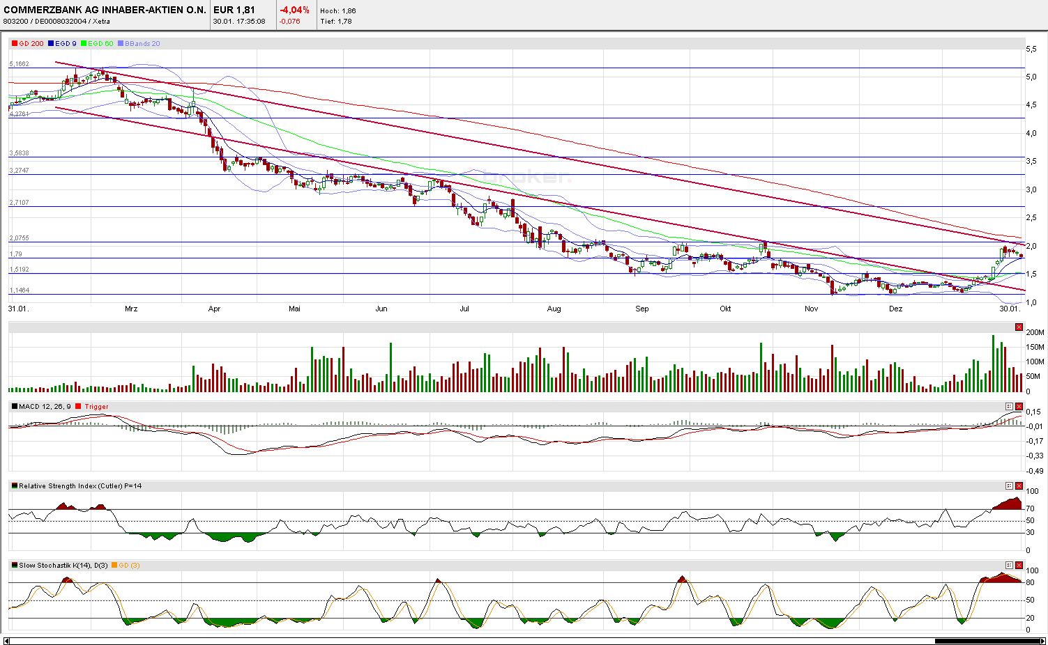This screenshot has height=645, width=1048.
Task: Remove the volume histogram via its red X icon
Action: click(1019, 327)
